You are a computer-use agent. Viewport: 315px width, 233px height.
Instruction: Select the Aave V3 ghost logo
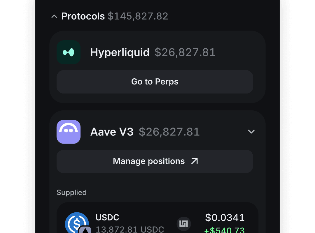pos(69,132)
